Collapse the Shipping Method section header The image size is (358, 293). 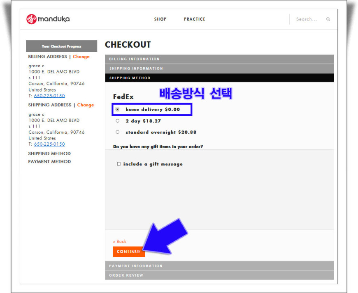click(x=219, y=78)
